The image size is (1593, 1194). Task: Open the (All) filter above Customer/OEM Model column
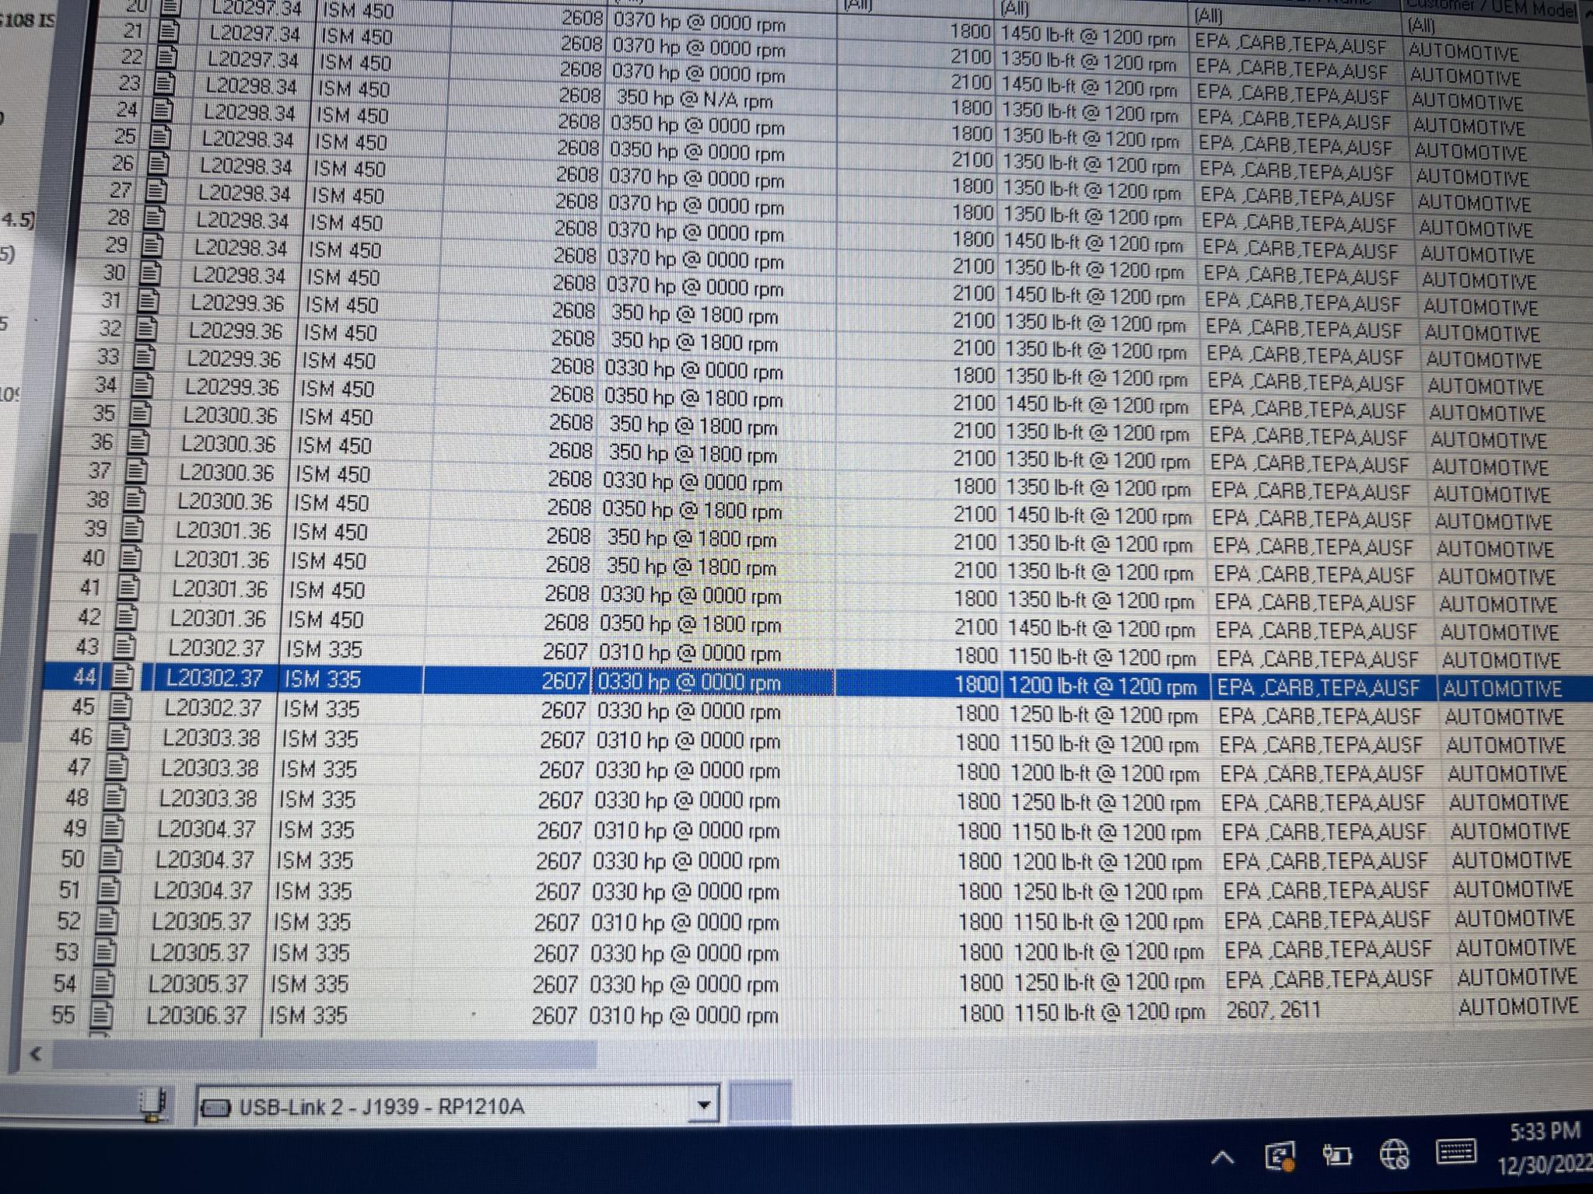click(1422, 26)
